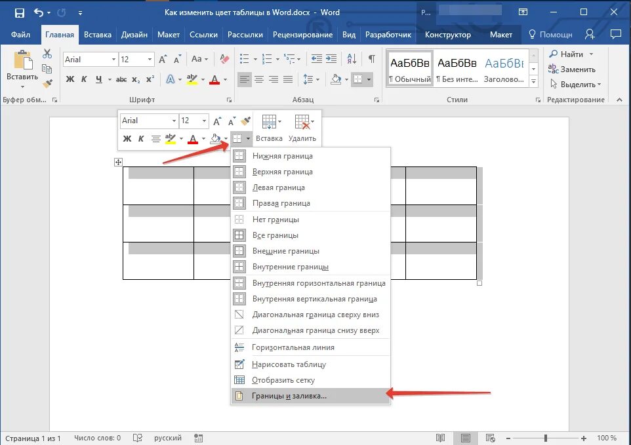
Task: Sort text with the А-Я sort icon
Action: (x=352, y=59)
